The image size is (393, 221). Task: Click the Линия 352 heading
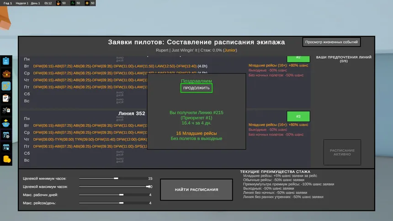[132, 114]
